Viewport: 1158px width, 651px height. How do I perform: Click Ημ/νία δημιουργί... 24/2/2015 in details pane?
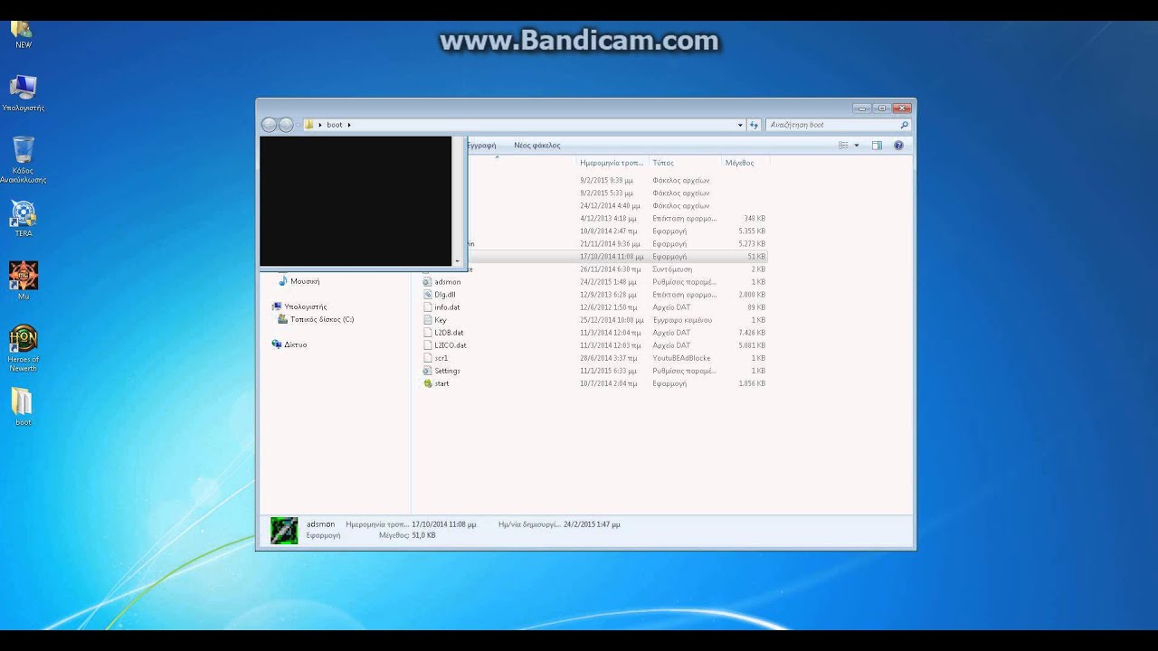pos(559,524)
